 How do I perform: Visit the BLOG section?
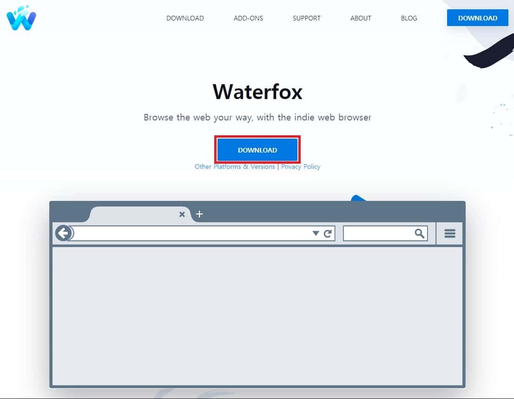pyautogui.click(x=409, y=18)
